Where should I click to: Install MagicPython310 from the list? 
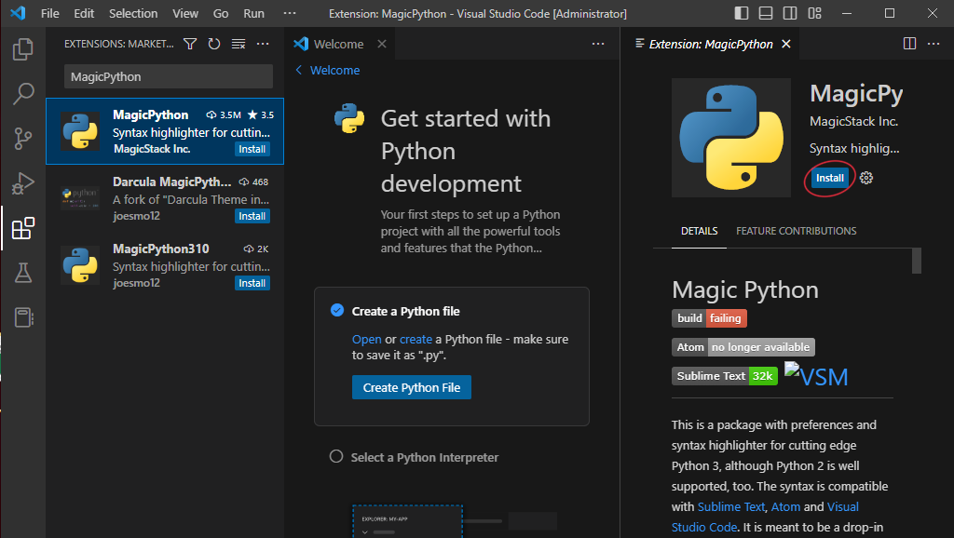tap(252, 283)
